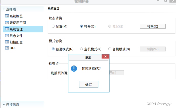Select the 主机模式(P) radio button
176x108 pixels.
tap(81, 49)
